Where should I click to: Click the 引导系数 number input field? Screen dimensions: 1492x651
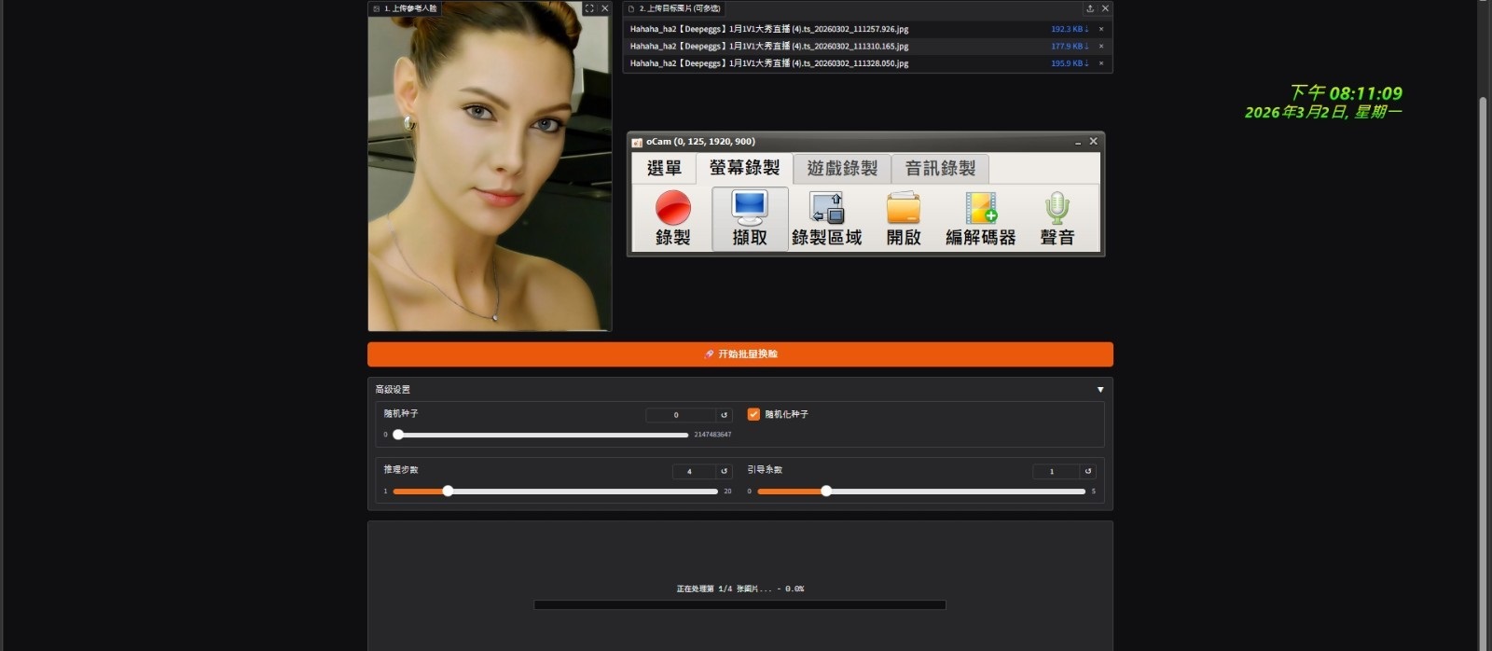[1056, 471]
